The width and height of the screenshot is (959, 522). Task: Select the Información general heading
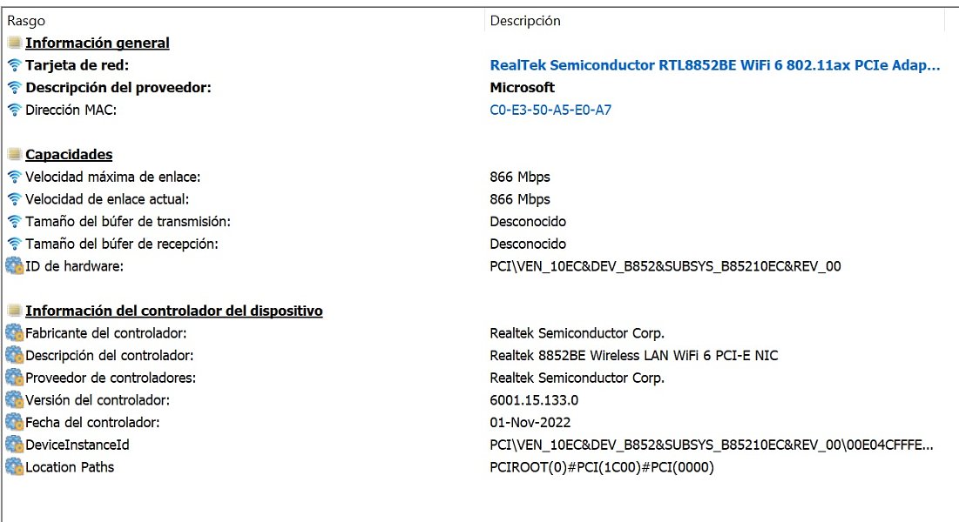click(98, 43)
